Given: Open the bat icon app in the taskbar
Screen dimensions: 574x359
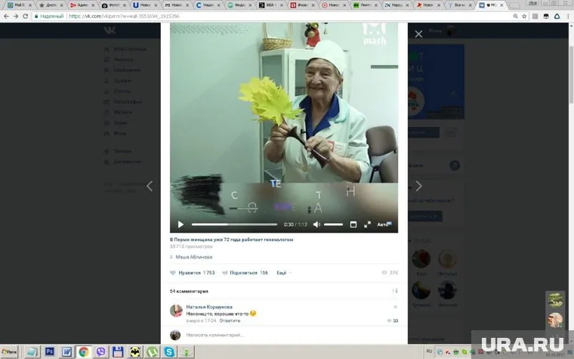Looking at the screenshot, I should [x=135, y=352].
